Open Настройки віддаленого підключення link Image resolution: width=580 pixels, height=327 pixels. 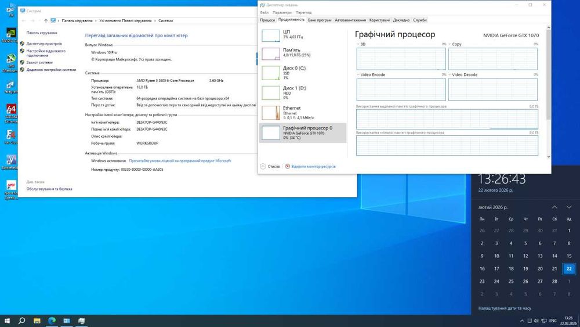click(46, 53)
